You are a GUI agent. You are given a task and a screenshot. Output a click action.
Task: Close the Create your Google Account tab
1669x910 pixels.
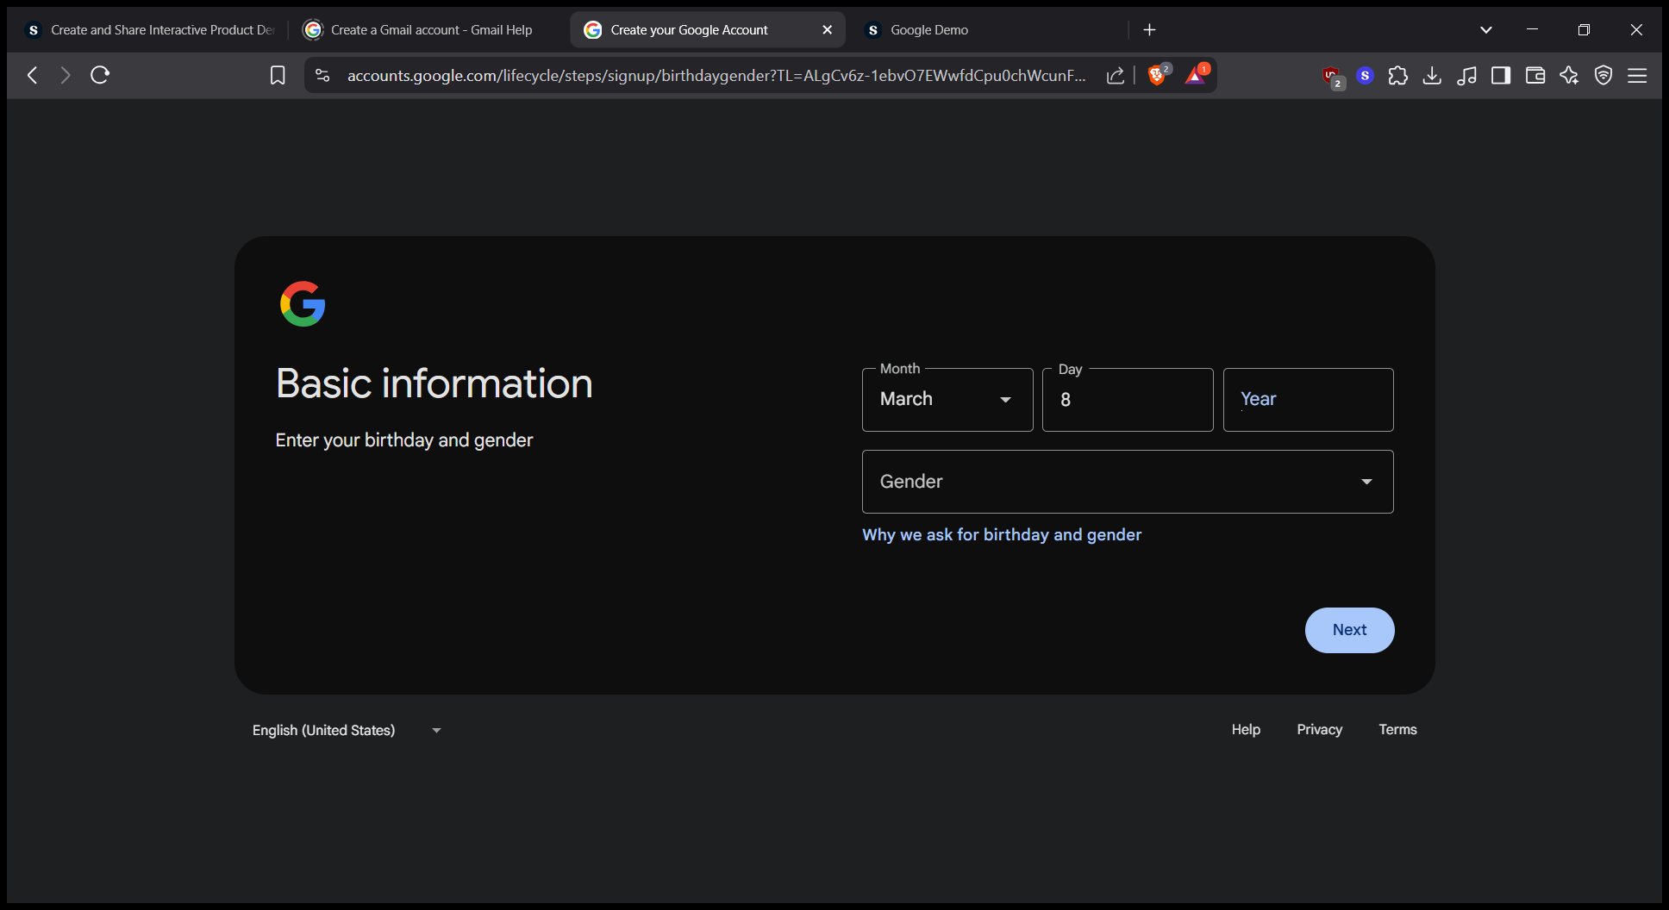click(x=828, y=30)
